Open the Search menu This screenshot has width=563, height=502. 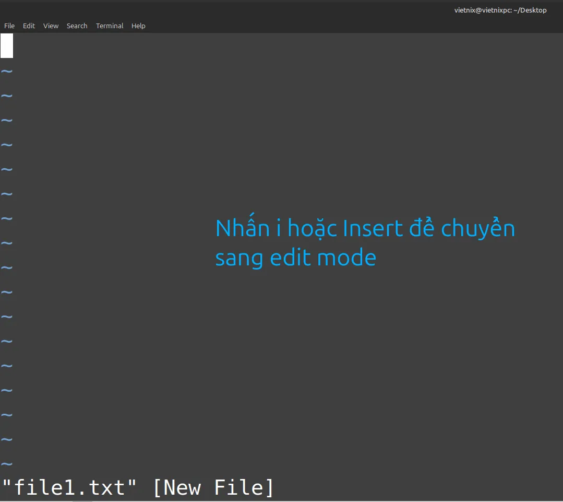pos(77,26)
